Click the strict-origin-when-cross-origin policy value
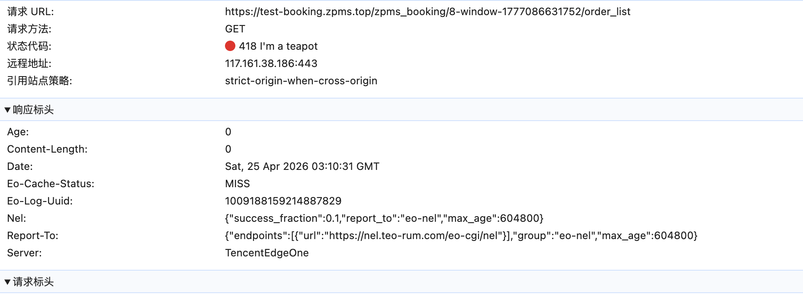Viewport: 803px width, 294px height. [301, 81]
